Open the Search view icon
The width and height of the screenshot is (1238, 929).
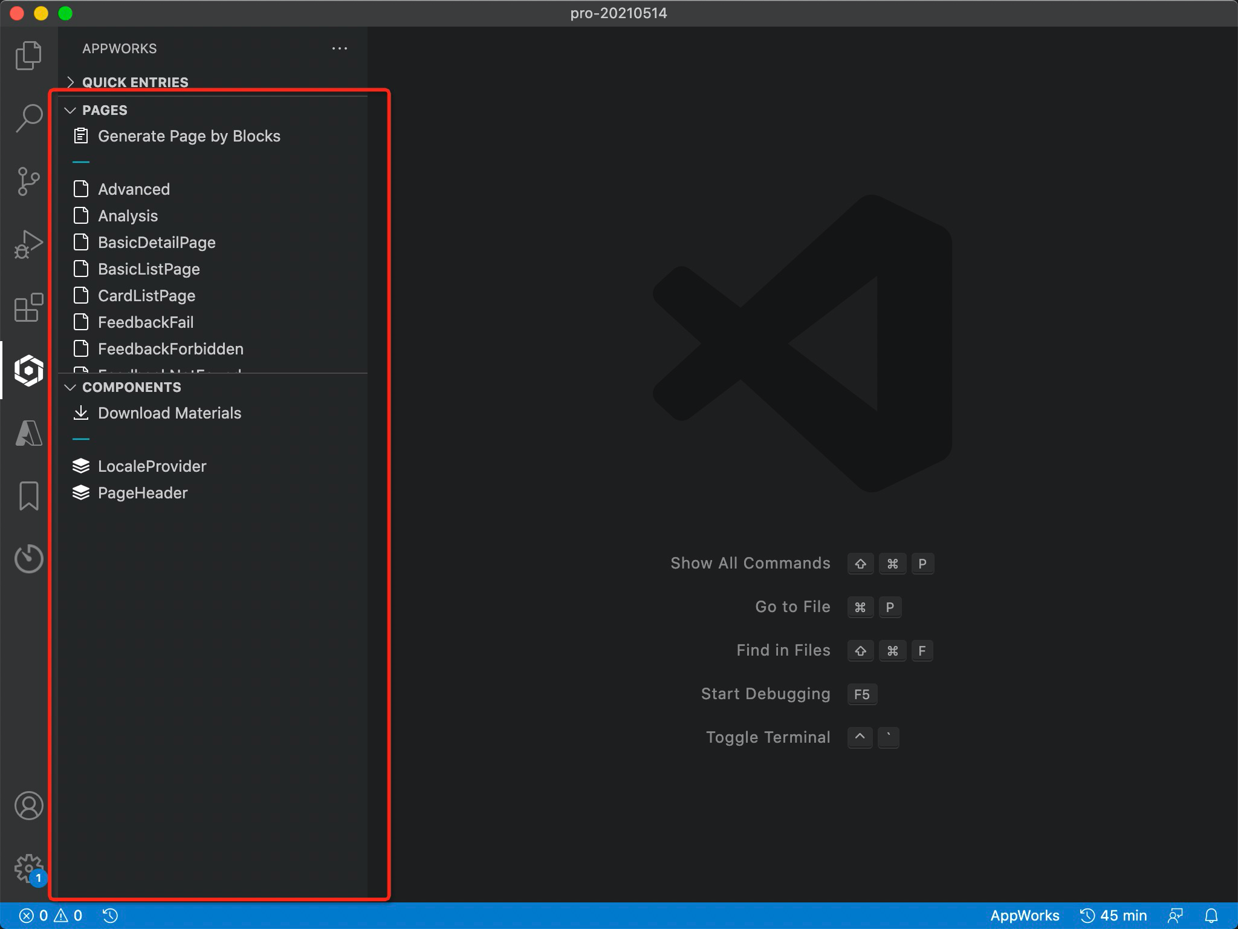click(28, 118)
